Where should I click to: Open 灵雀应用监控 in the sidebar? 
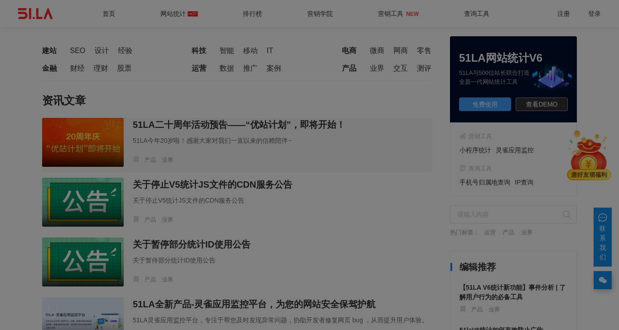tap(515, 150)
